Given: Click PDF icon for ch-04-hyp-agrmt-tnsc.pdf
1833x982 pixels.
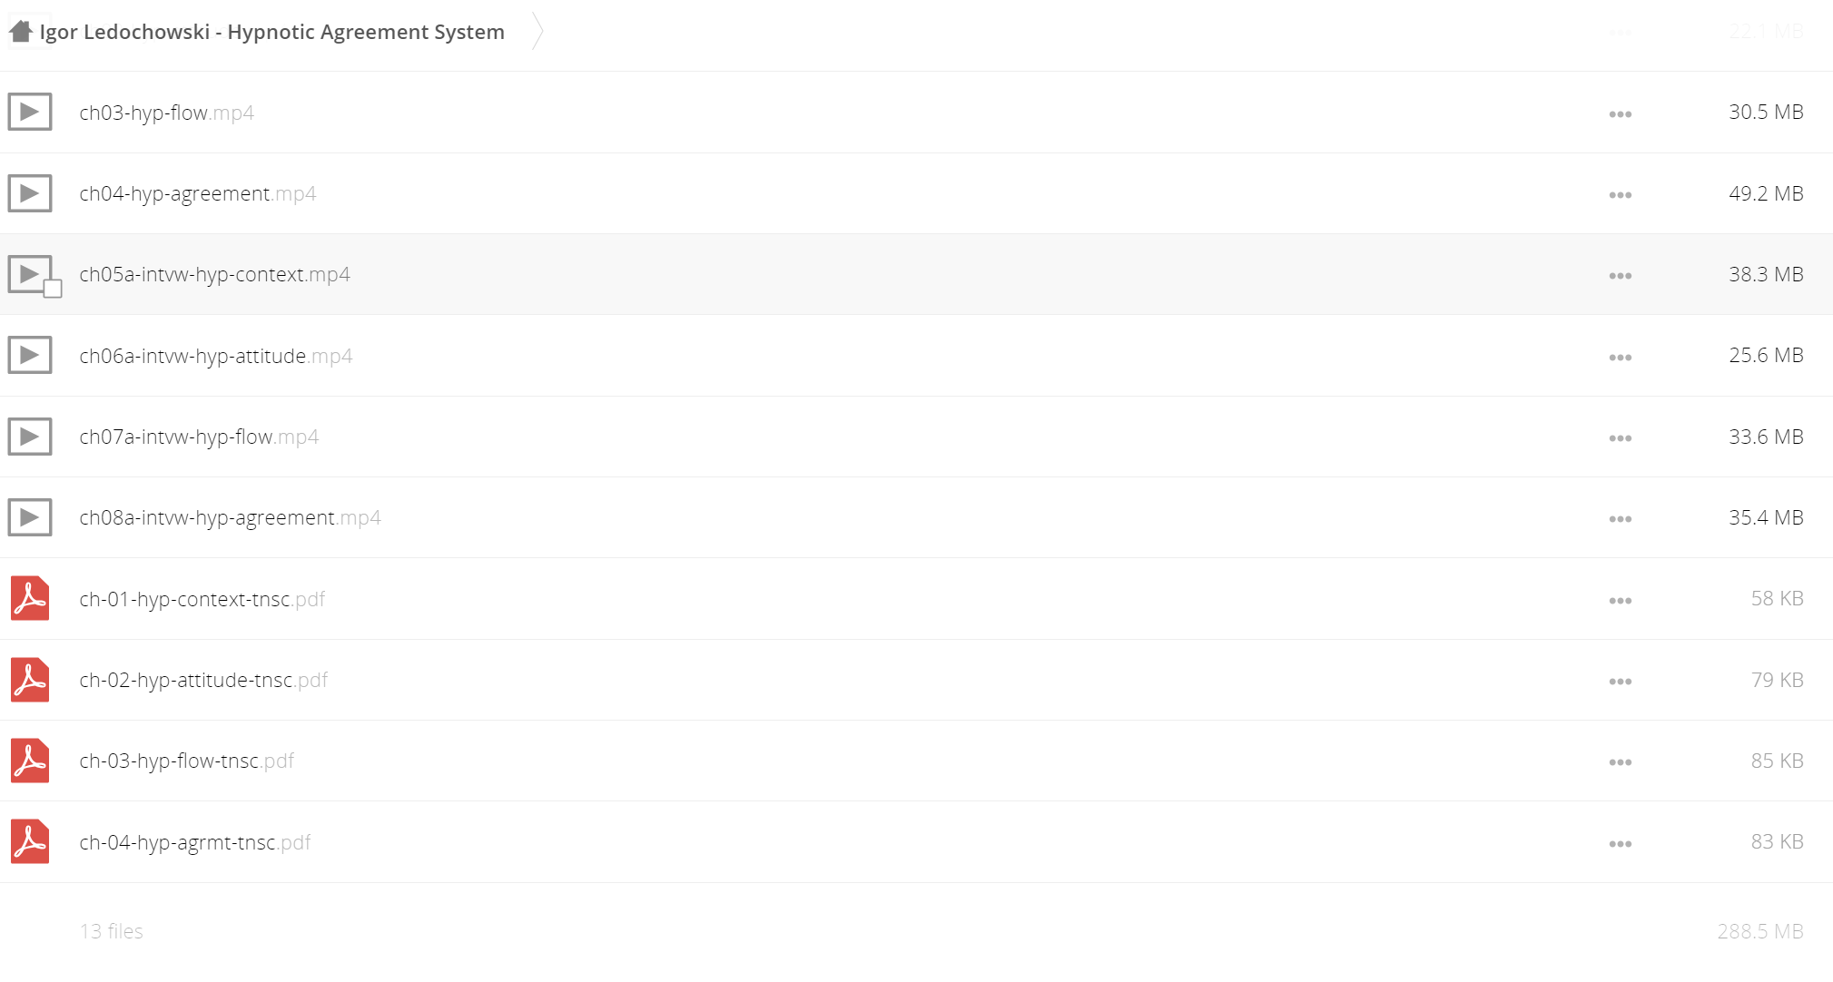Looking at the screenshot, I should (30, 842).
